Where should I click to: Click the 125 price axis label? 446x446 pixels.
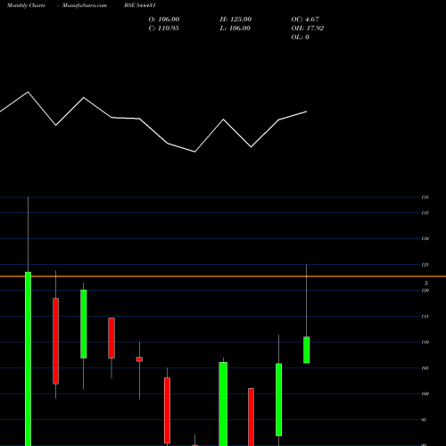[x=425, y=265]
